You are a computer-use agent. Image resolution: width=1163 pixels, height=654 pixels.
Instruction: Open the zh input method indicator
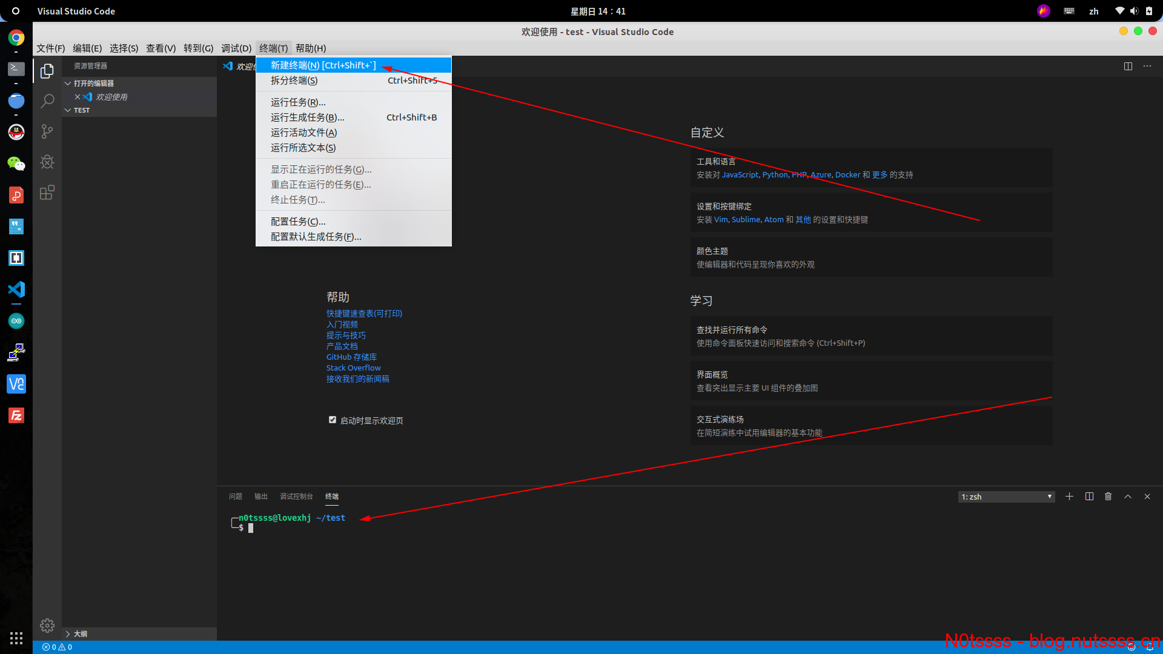coord(1094,12)
